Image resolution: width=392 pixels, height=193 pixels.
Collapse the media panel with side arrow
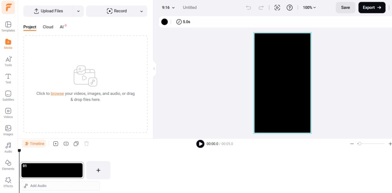click(x=154, y=69)
